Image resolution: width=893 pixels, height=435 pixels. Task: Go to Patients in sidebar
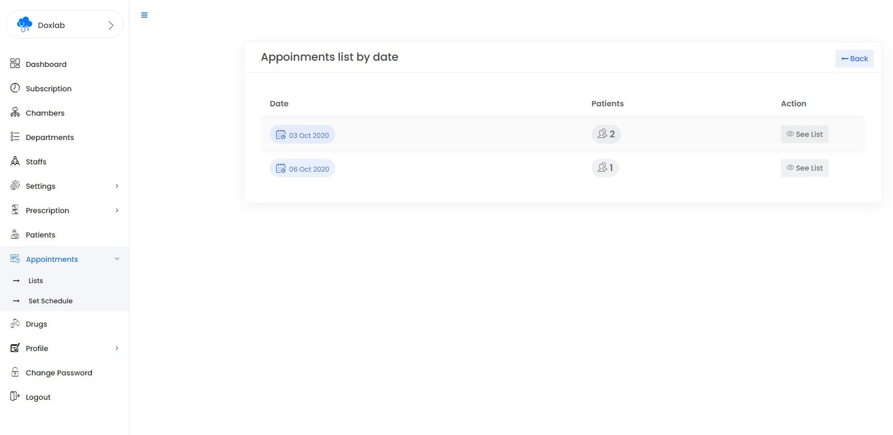pos(40,235)
